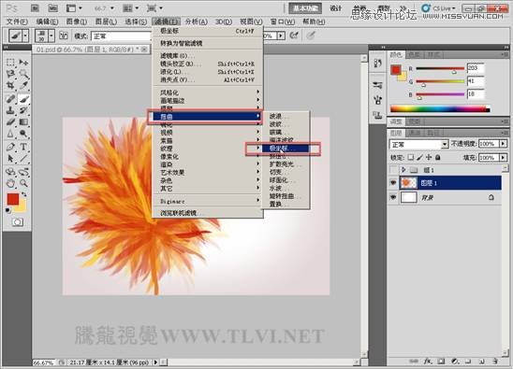
Task: Open layer blend mode dropdown 正常
Action: [418, 144]
